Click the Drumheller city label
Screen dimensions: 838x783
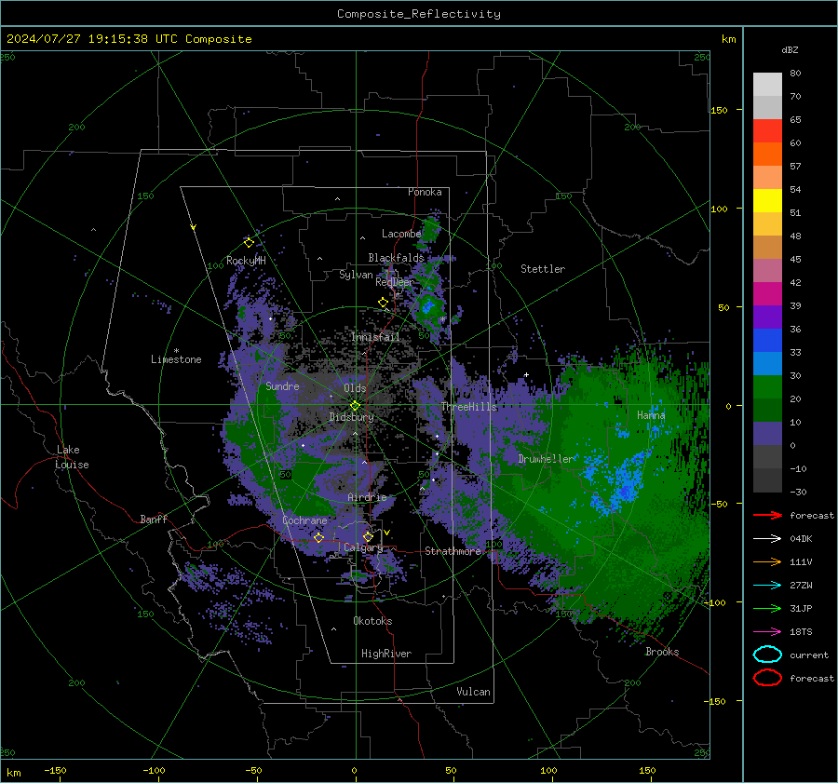coord(546,459)
